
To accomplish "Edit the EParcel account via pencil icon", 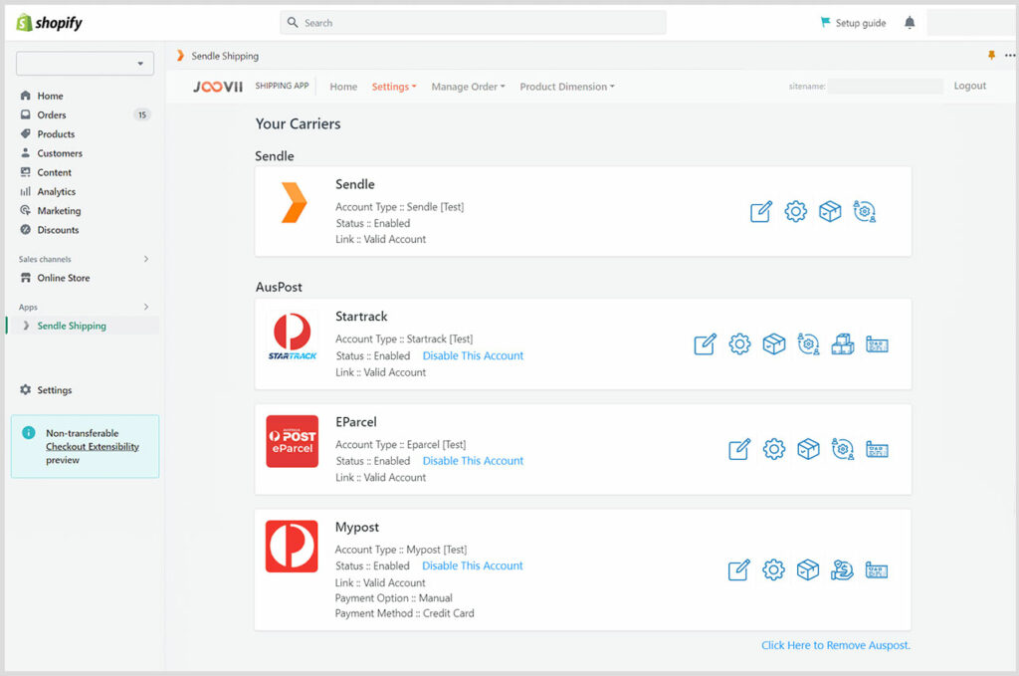I will 739,449.
